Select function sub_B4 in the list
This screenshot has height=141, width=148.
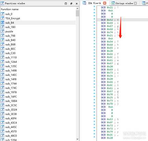click(10, 23)
